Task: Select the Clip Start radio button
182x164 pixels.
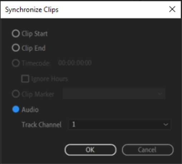Action: [16, 34]
